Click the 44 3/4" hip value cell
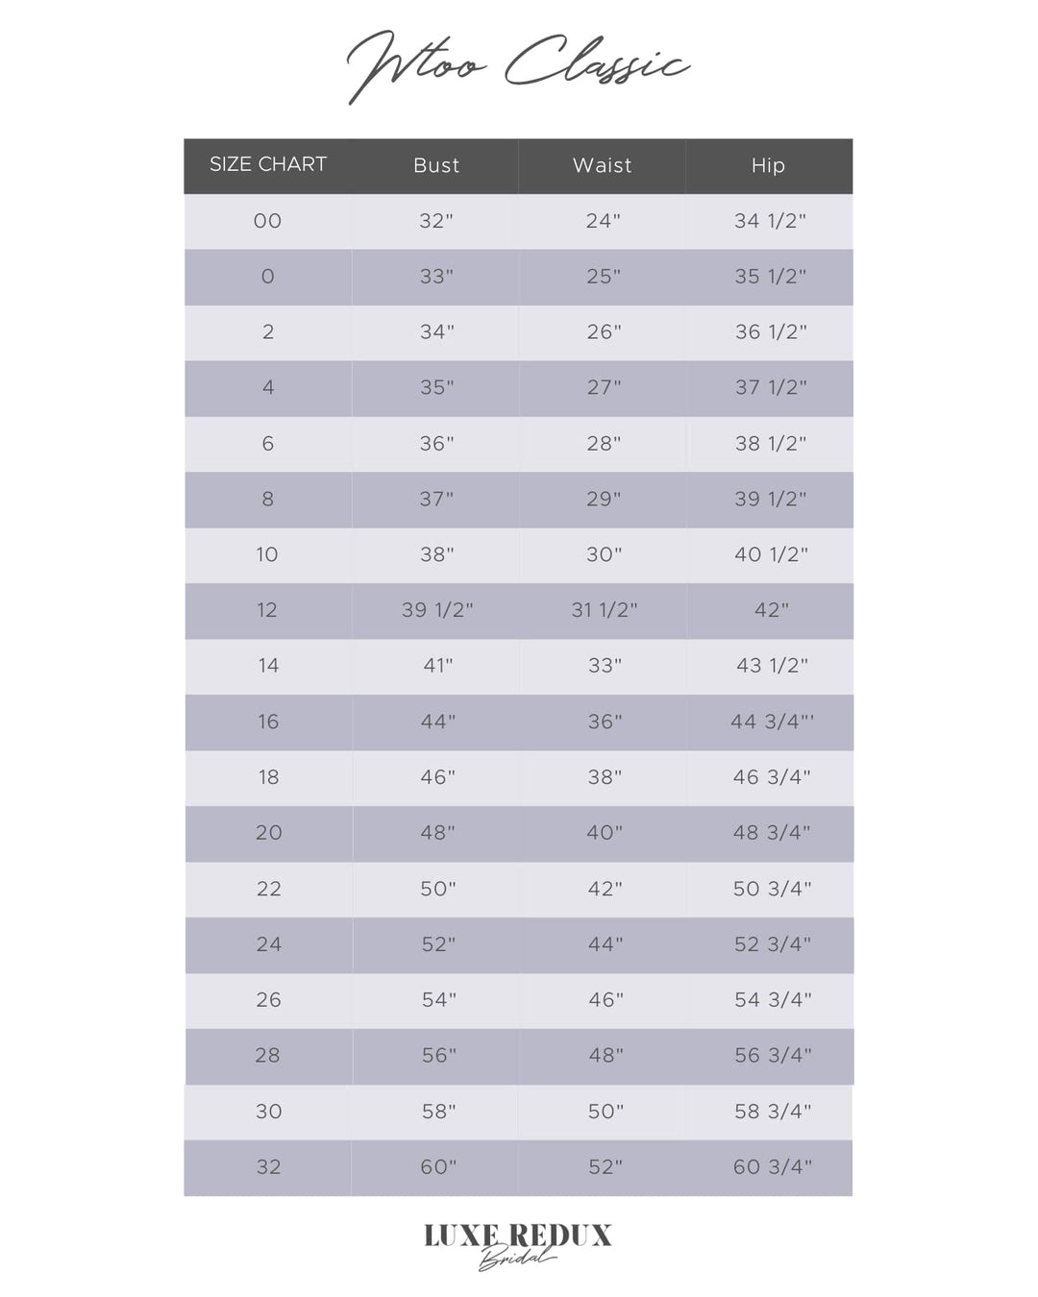Screen dimensions: 1038x1297 click(x=771, y=722)
